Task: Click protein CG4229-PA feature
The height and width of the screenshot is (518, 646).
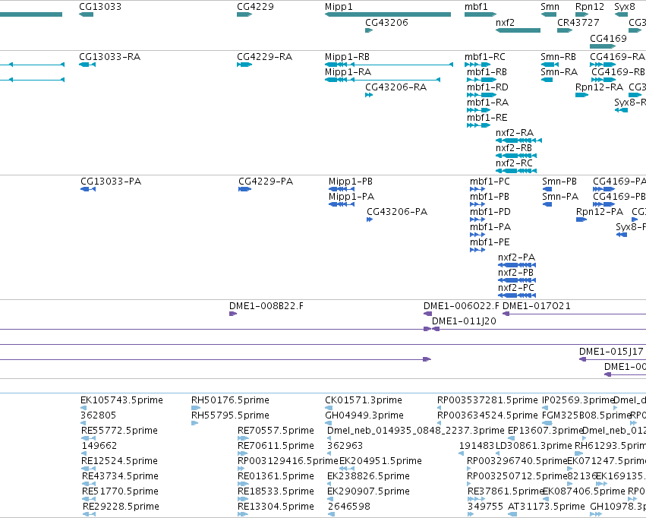Action: [x=244, y=189]
